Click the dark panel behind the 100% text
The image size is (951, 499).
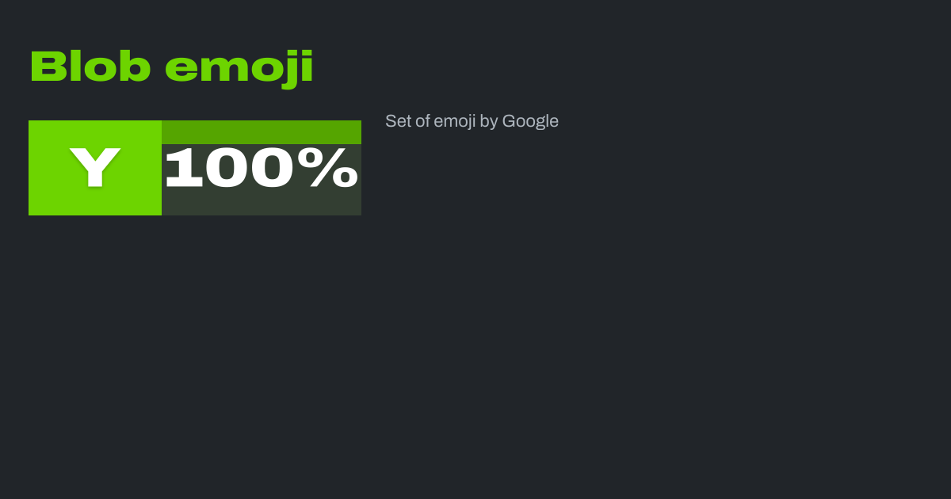point(262,204)
